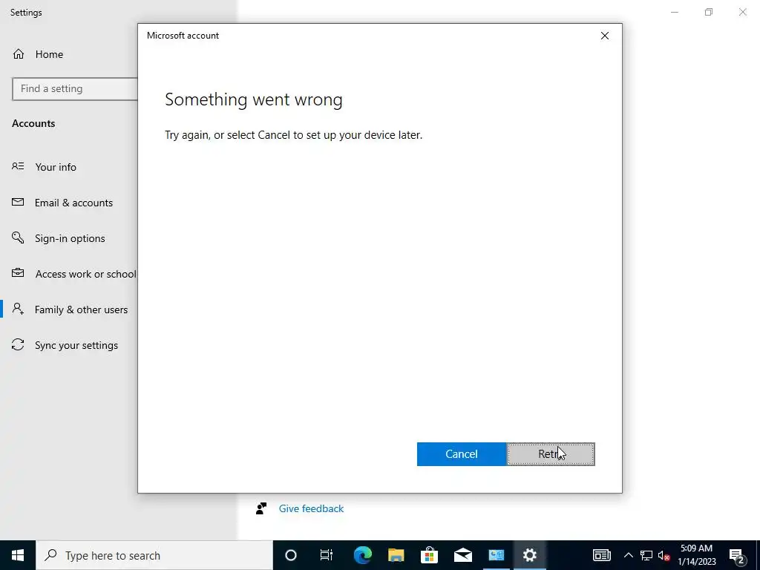Open the Home settings page
760x570 pixels.
49,54
